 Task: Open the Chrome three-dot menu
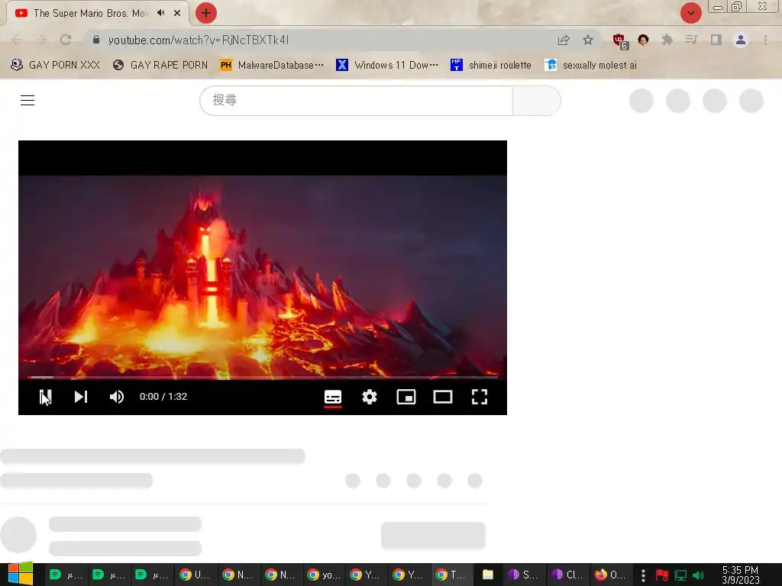(x=765, y=40)
